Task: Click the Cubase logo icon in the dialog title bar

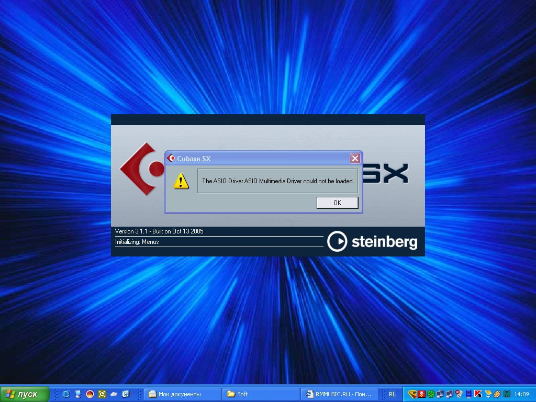Action: coord(171,158)
